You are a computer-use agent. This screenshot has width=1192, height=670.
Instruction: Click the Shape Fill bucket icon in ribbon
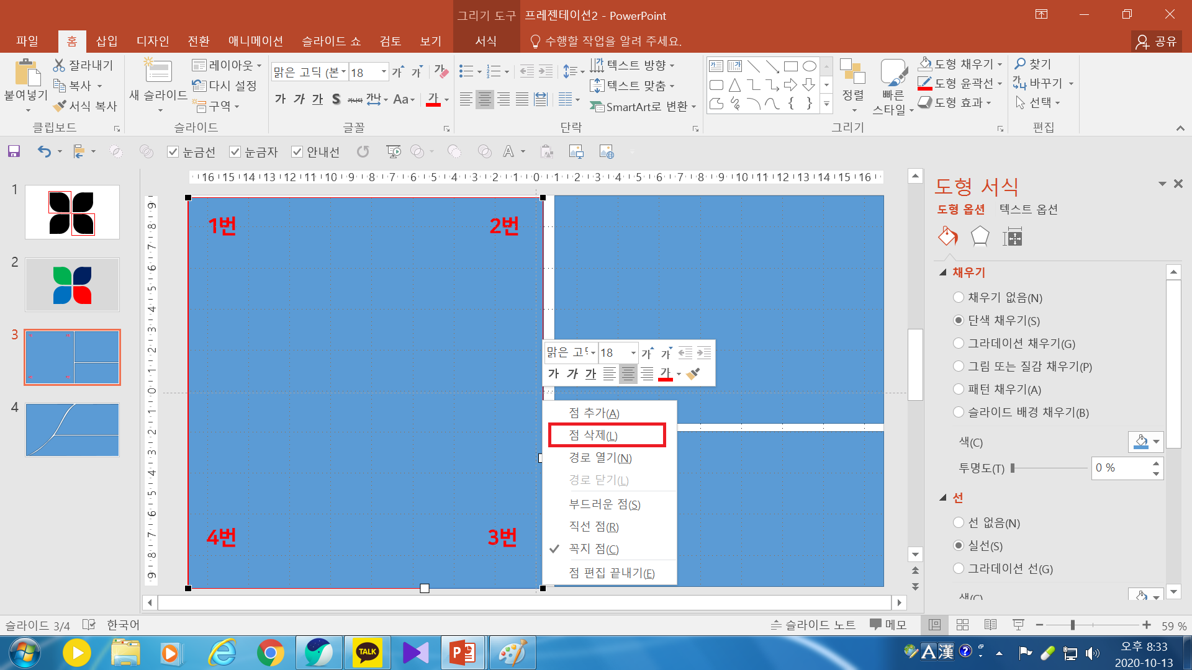click(x=925, y=64)
